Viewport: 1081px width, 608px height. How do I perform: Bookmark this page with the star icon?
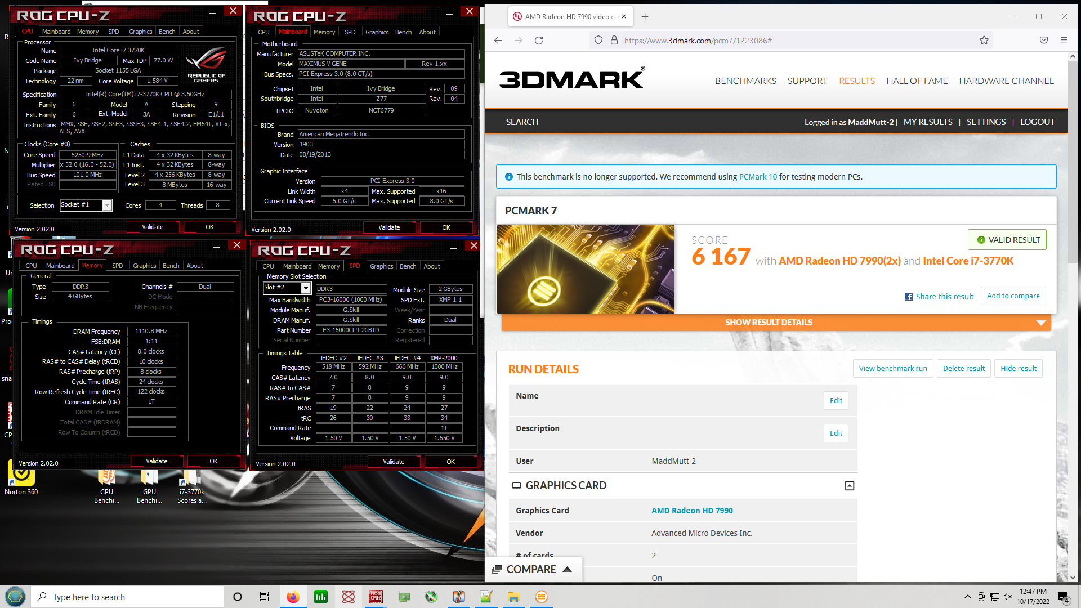[984, 41]
